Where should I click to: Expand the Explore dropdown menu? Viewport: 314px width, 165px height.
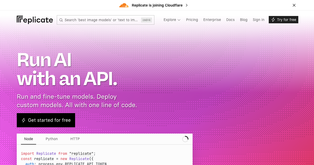(172, 20)
